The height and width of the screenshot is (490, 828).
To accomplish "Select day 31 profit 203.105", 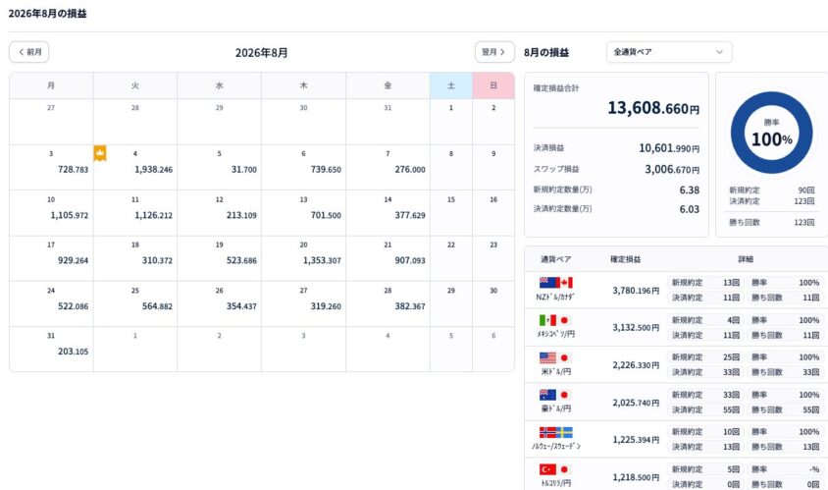I will [73, 352].
